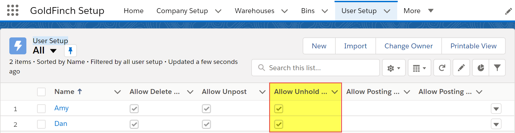Select the row checkbox for Dan
Image resolution: width=515 pixels, height=133 pixels.
[41, 124]
